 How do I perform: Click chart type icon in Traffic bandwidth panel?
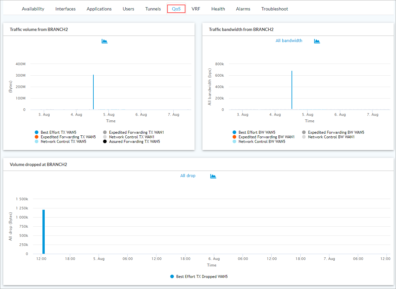coord(317,41)
